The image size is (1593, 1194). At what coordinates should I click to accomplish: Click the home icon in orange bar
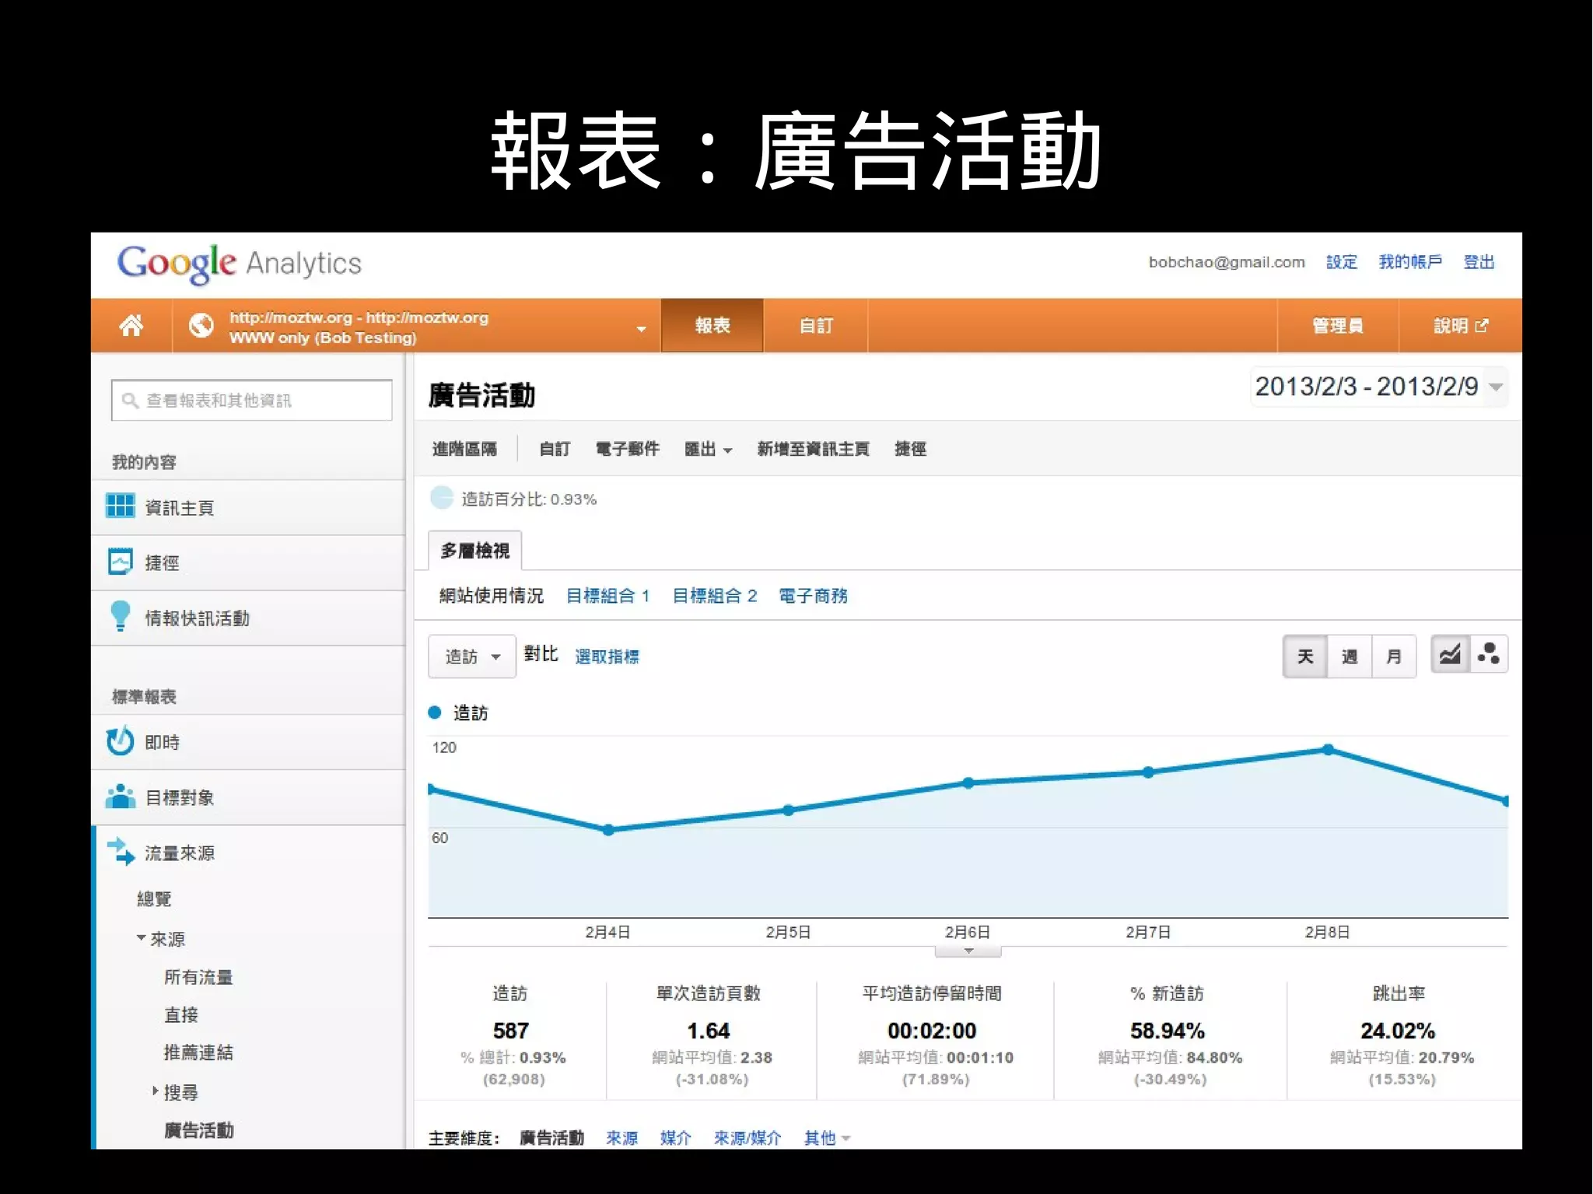(x=131, y=325)
